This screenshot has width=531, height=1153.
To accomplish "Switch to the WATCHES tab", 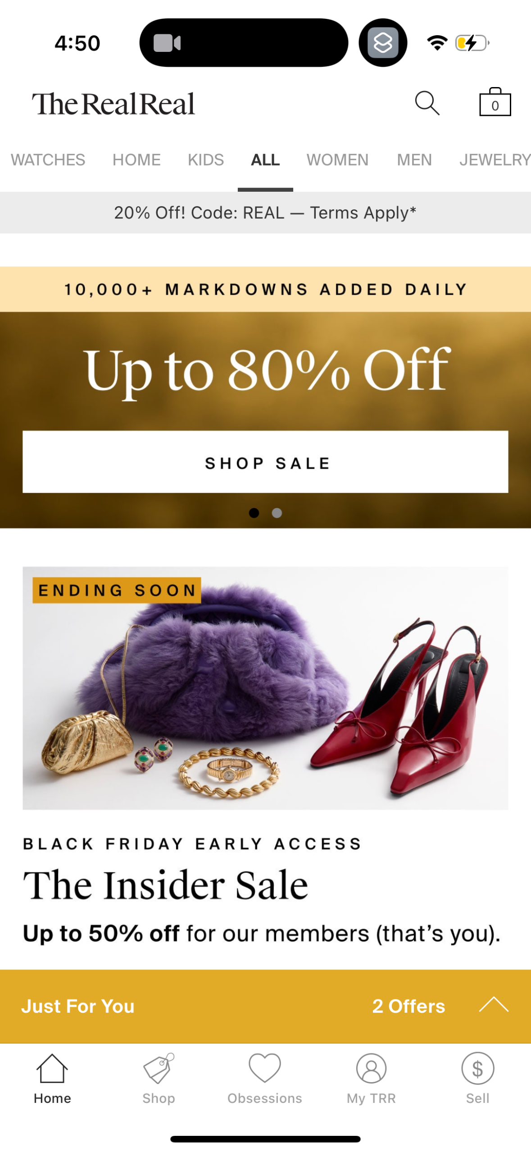I will tap(48, 160).
